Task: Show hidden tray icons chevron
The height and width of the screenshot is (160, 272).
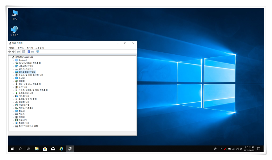Action: [x=221, y=149]
